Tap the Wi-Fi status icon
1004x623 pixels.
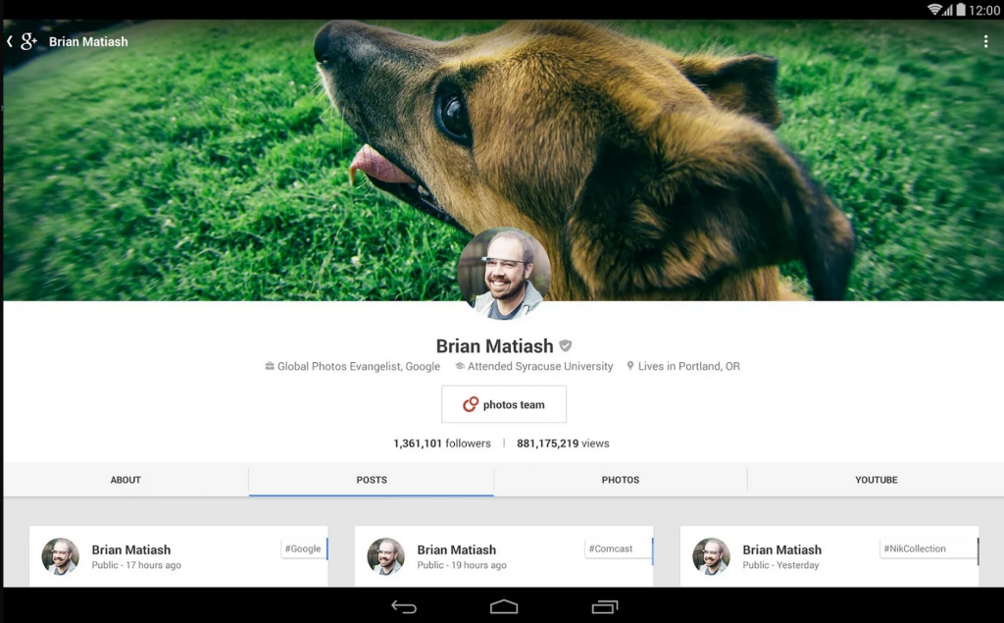934,10
